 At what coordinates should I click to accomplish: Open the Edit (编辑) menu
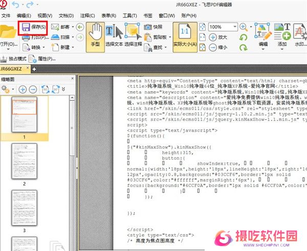(x=24, y=15)
